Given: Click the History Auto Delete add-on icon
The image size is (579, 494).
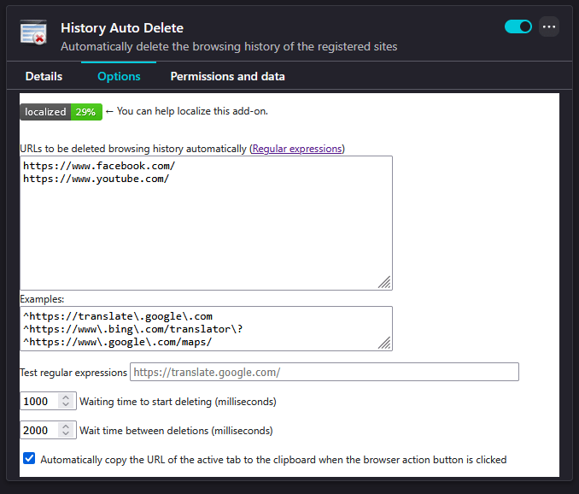Looking at the screenshot, I should [33, 32].
